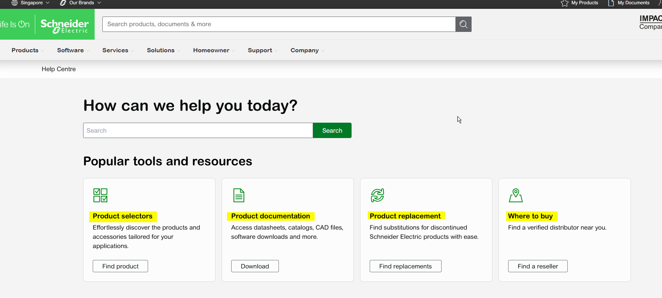Expand the Our Brands chevron
The image size is (662, 298).
pos(99,3)
